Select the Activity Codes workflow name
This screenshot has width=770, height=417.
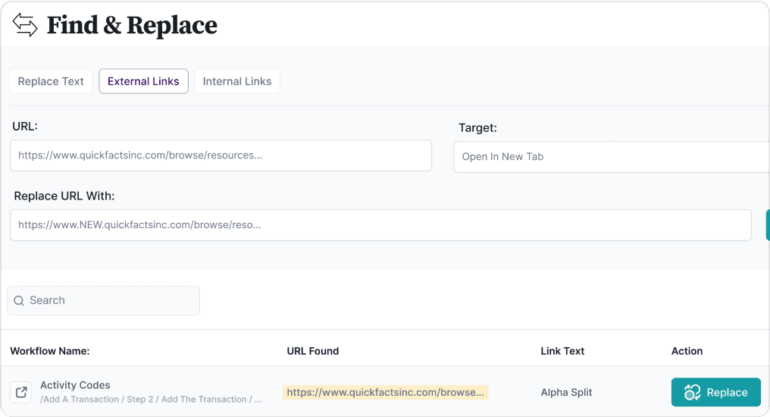tap(75, 385)
